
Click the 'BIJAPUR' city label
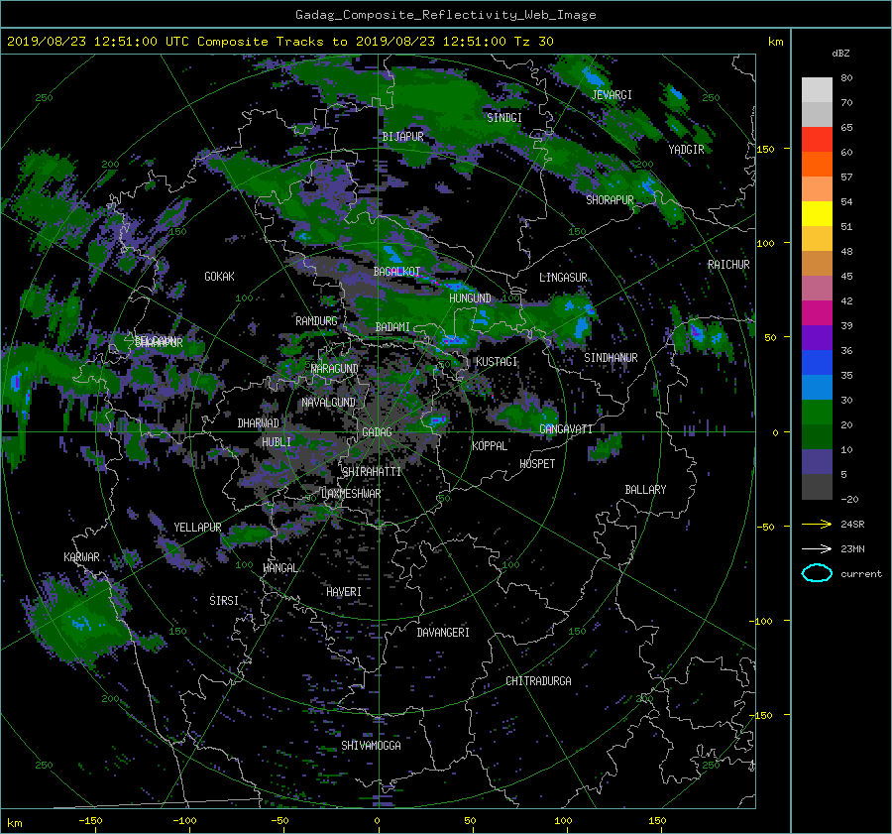pos(402,137)
